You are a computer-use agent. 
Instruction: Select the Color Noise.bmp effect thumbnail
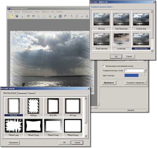[121, 19]
